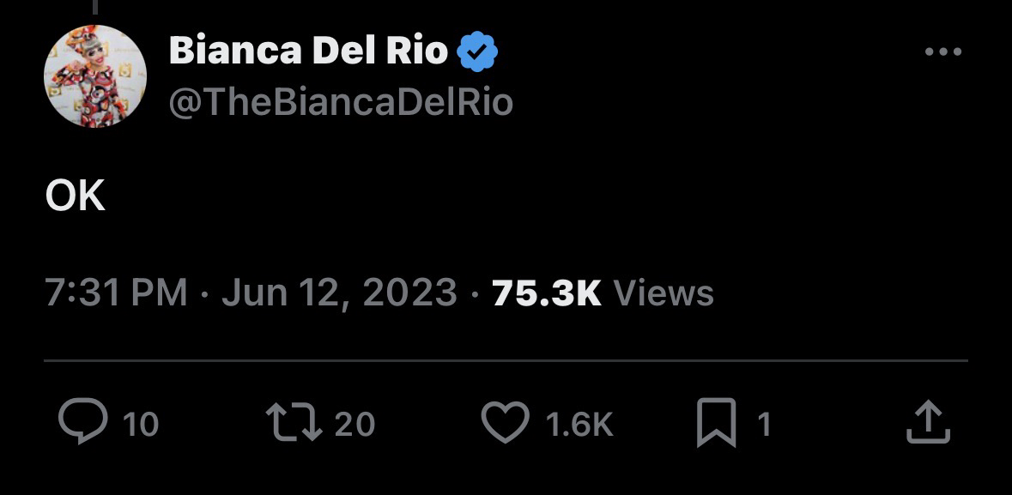The height and width of the screenshot is (495, 1012).
Task: Open Bianca Del Rio's profile picture
Action: click(x=94, y=76)
